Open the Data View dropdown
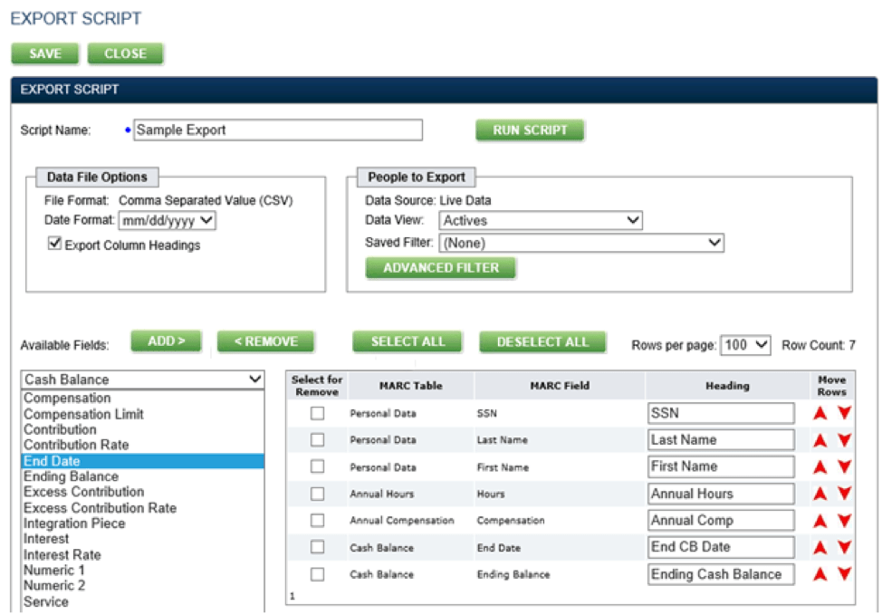Image resolution: width=882 pixels, height=615 pixels. (541, 221)
